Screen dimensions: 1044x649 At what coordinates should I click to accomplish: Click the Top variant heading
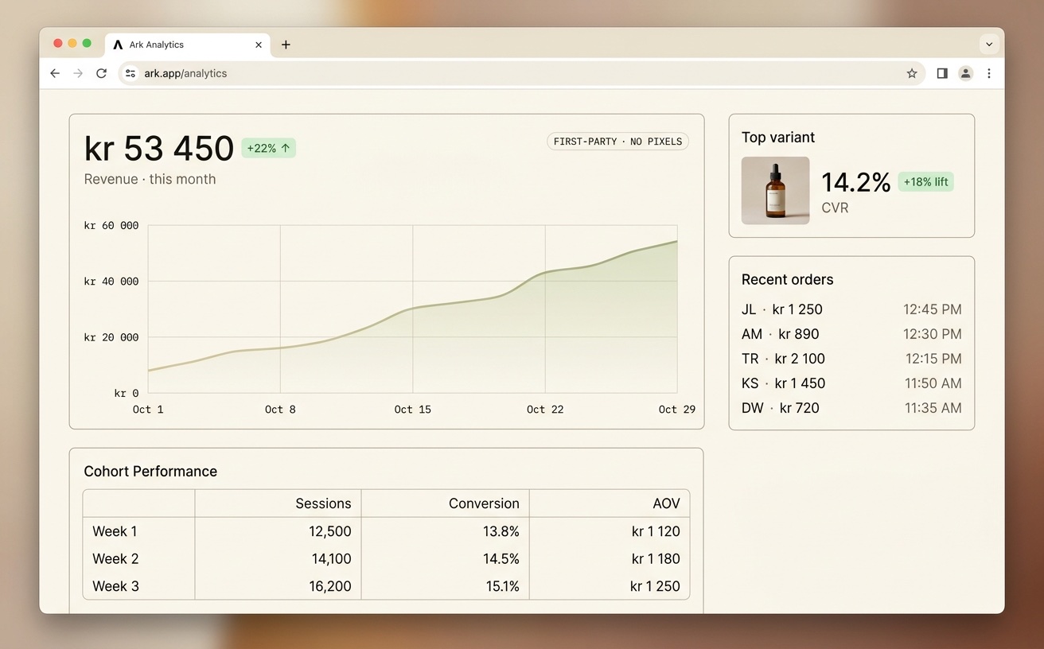click(x=778, y=137)
